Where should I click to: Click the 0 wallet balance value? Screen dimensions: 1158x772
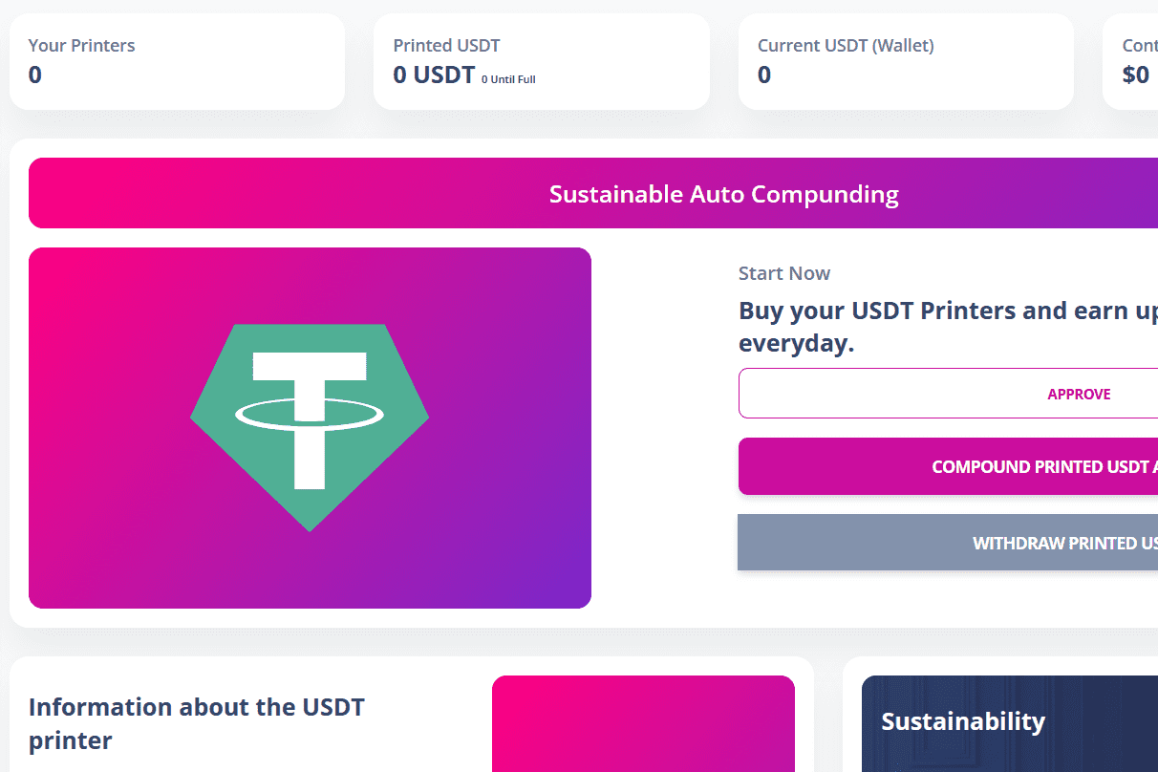tap(762, 75)
